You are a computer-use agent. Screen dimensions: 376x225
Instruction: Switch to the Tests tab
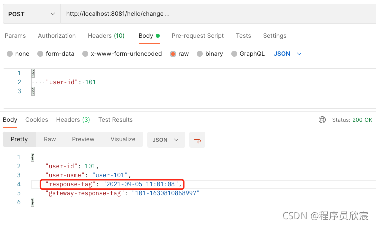(243, 36)
